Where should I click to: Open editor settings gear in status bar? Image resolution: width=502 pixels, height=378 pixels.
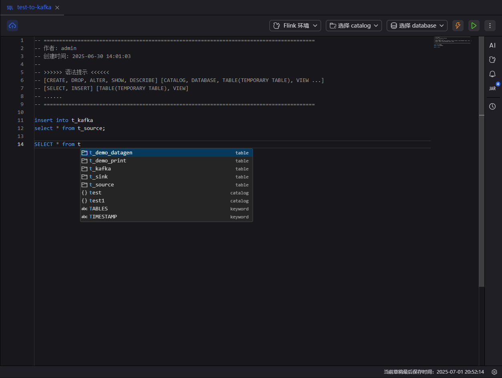pos(494,372)
